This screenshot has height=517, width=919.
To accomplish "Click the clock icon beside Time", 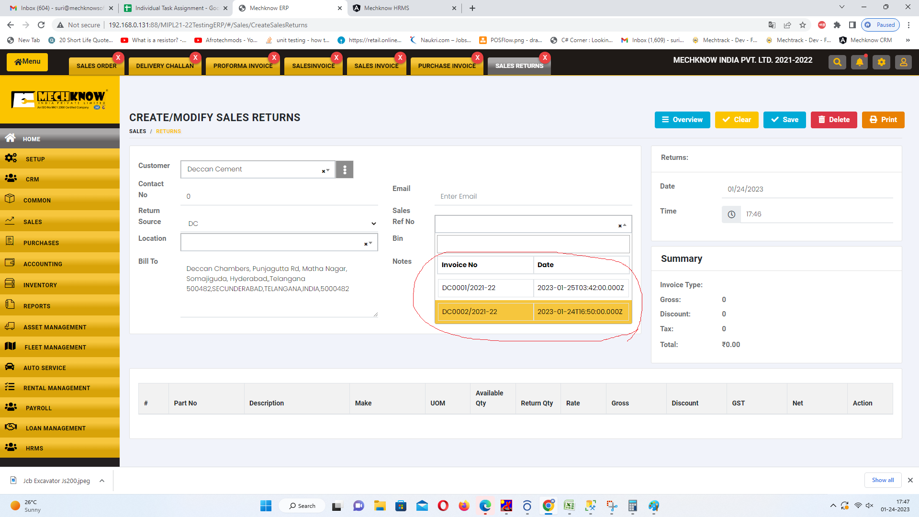I will point(731,214).
